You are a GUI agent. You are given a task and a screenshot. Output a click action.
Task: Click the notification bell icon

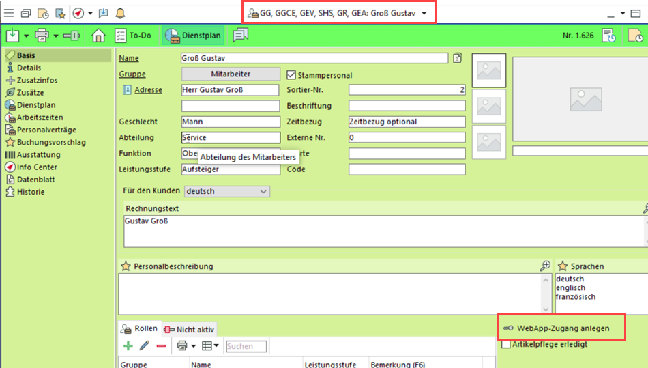pyautogui.click(x=120, y=13)
